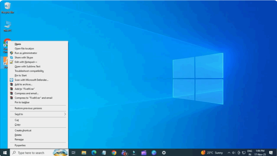Click Scan with Microsoft Defender
This screenshot has height=156, width=277.
tap(31, 80)
